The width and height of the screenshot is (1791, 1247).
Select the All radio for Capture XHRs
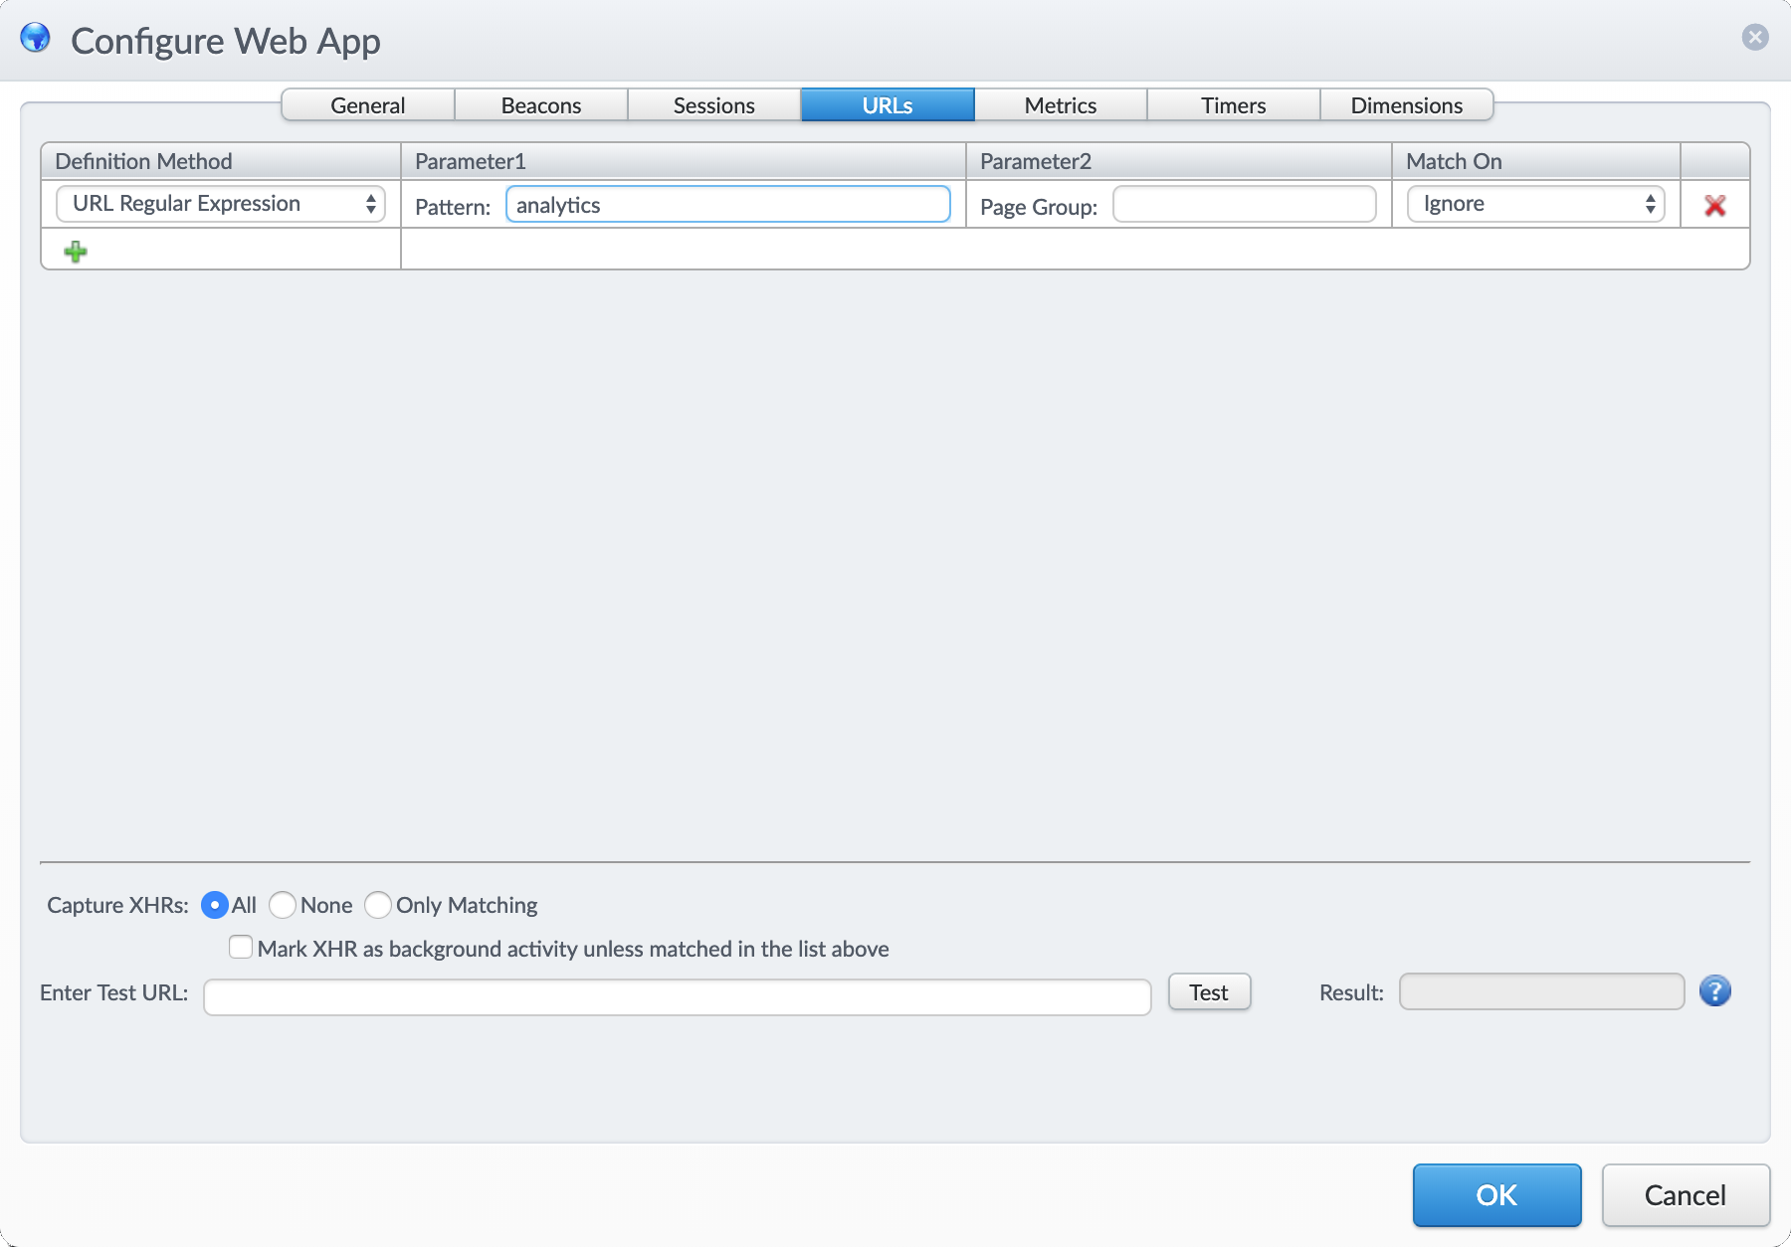[x=215, y=905]
